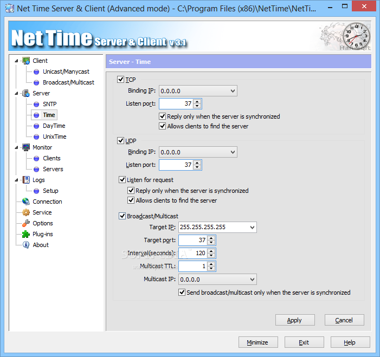Select the SNTP server page

tap(50, 104)
